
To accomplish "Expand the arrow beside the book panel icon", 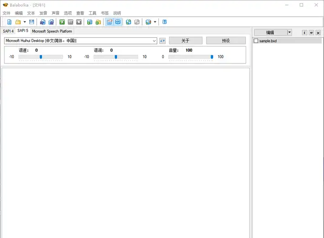I will coord(155,22).
